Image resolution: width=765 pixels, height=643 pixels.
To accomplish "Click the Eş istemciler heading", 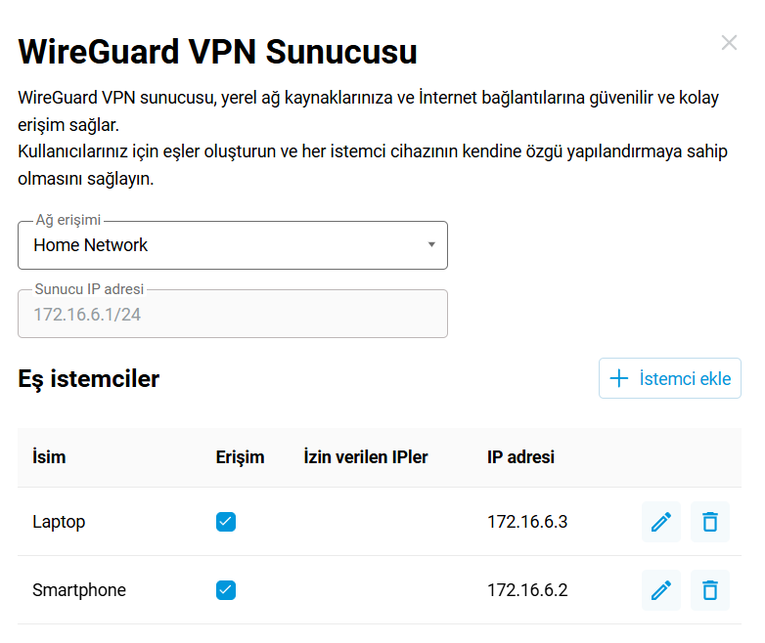I will (89, 379).
